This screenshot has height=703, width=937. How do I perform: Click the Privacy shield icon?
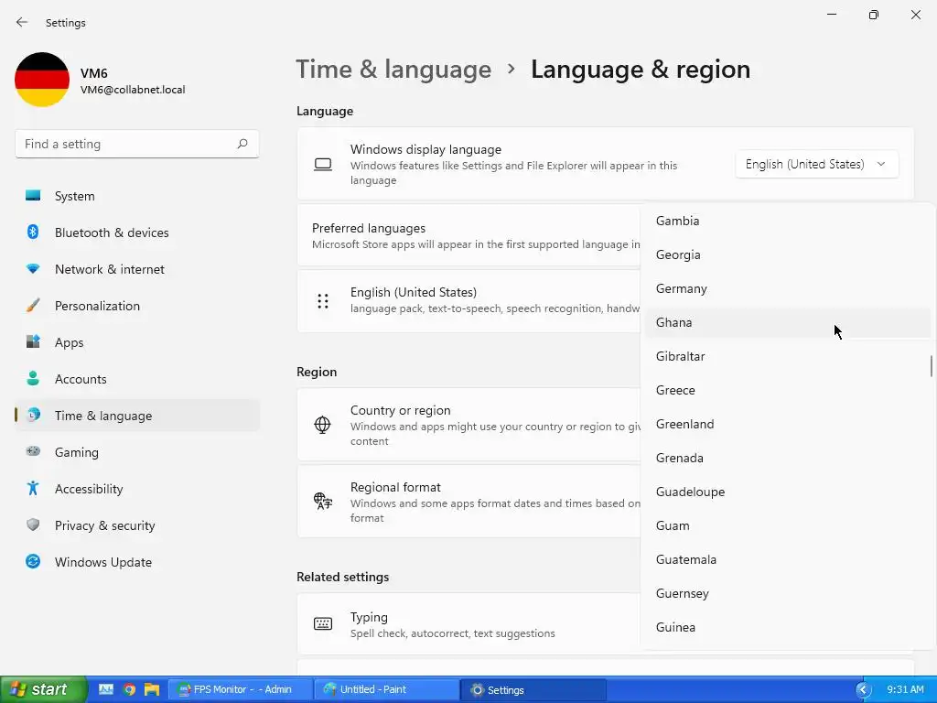coord(33,525)
